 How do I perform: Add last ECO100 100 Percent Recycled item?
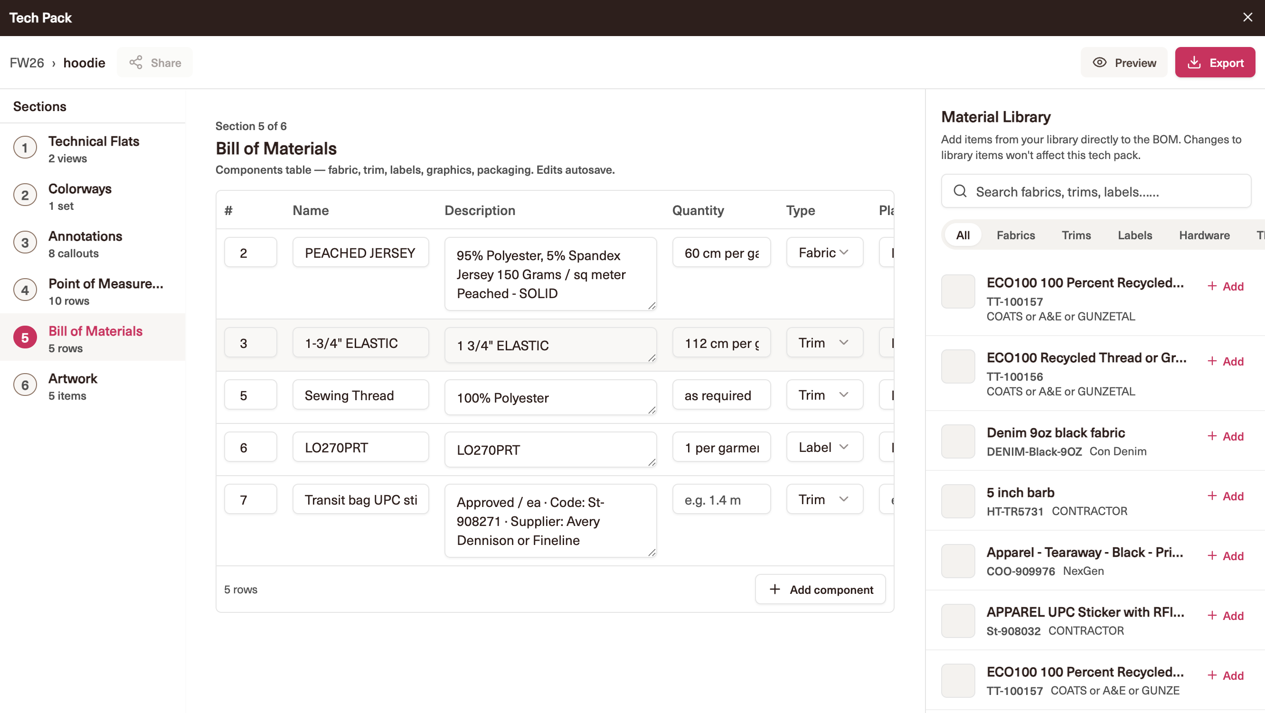tap(1225, 675)
